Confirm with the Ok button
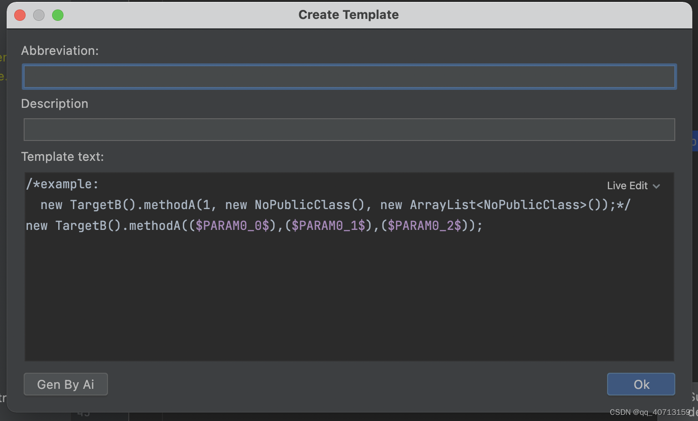The image size is (698, 421). point(641,384)
